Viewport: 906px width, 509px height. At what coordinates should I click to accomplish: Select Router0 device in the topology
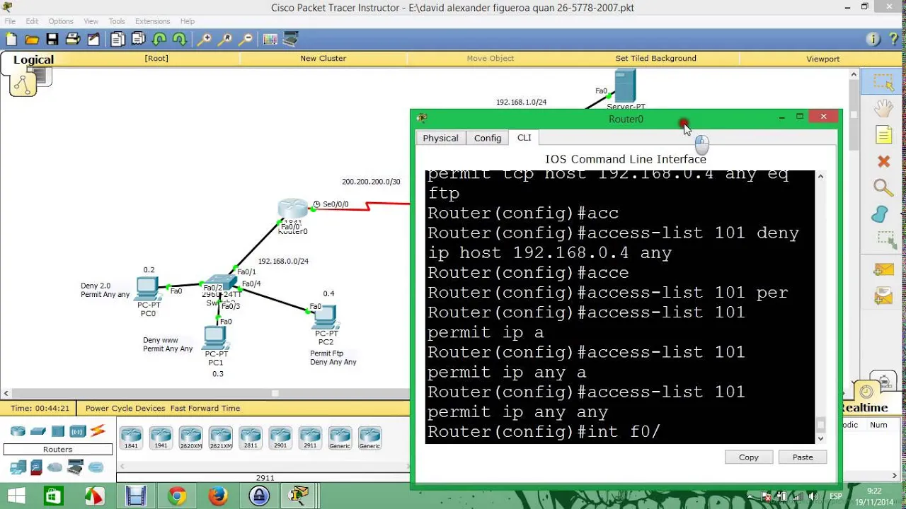[x=293, y=210]
